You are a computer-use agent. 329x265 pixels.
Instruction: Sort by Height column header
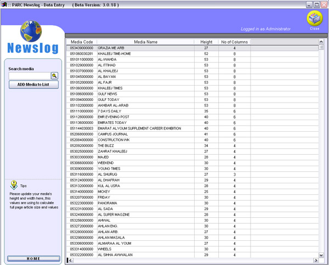click(206, 42)
